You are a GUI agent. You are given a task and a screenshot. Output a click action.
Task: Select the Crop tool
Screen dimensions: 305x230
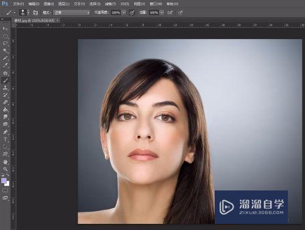click(x=5, y=58)
